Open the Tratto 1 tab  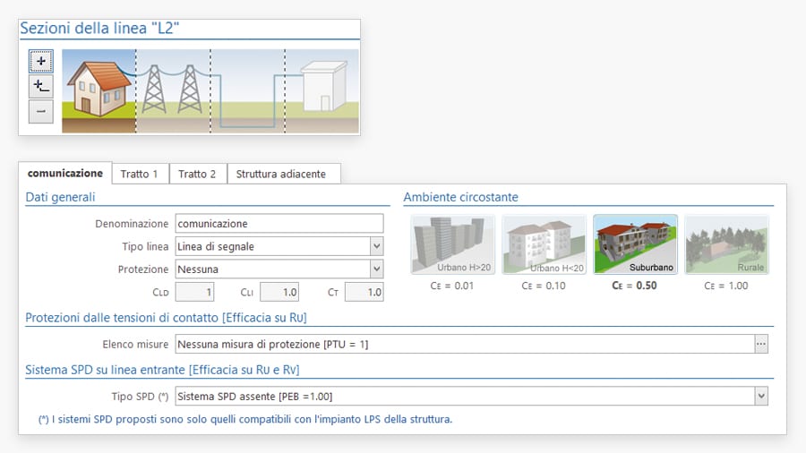click(139, 174)
